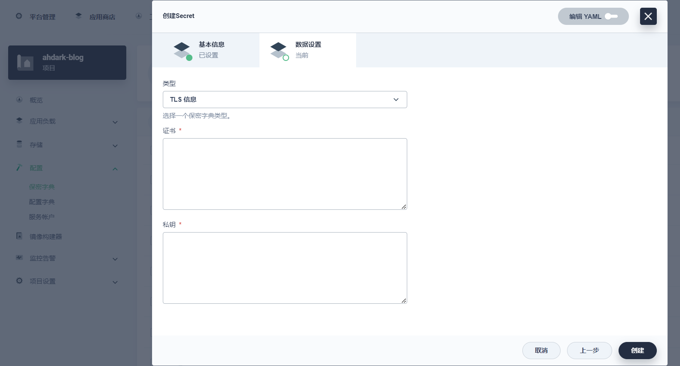
Task: Toggle the 编辑 YAML switch
Action: coord(611,16)
